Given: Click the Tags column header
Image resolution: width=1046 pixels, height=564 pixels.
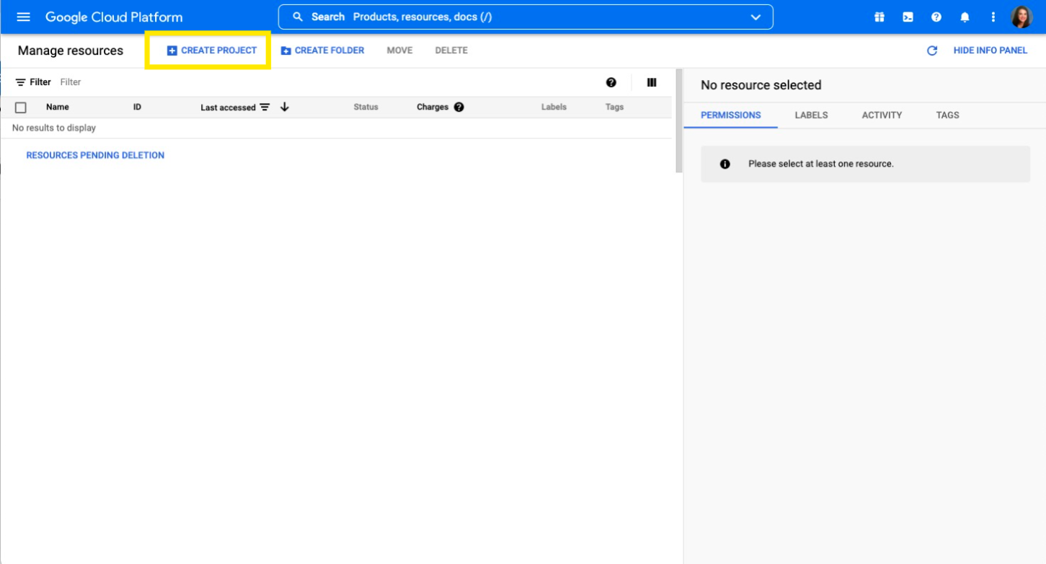Looking at the screenshot, I should 614,107.
